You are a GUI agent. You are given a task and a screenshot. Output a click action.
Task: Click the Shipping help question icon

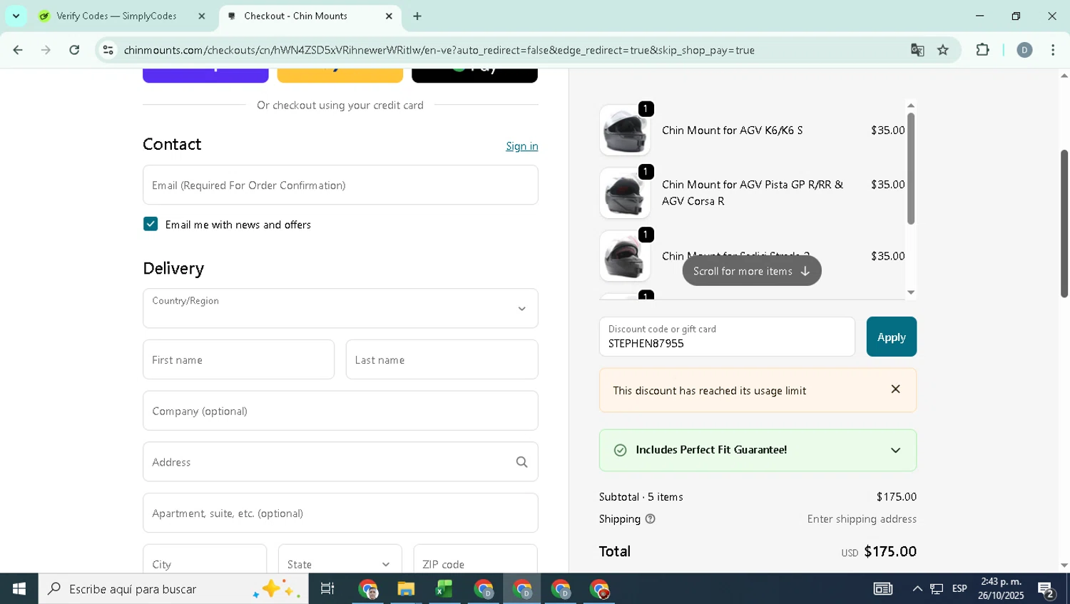(x=650, y=519)
